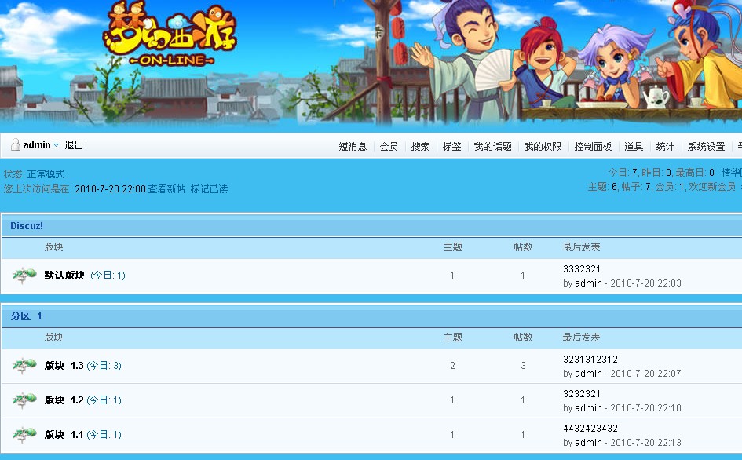The width and height of the screenshot is (742, 460).
Task: Click 正常模式 status link
Action: click(x=46, y=174)
